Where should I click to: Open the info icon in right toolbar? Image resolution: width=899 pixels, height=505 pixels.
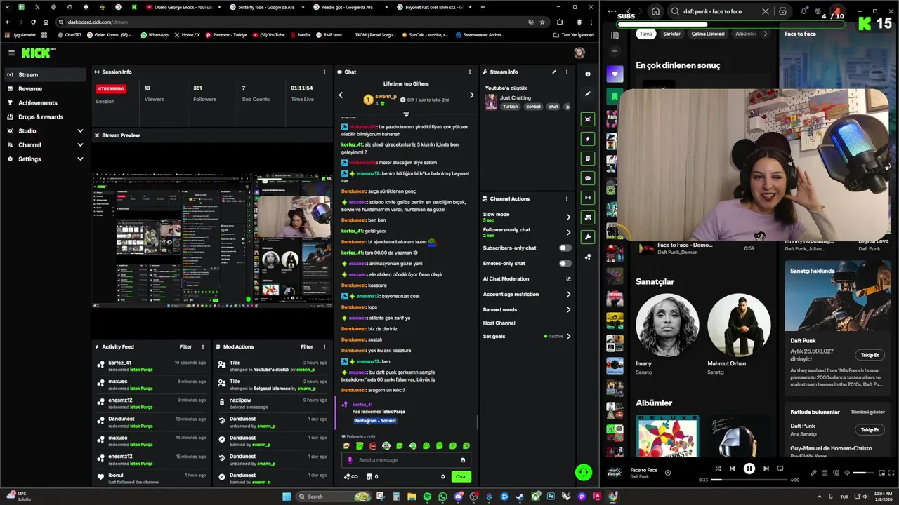588,74
